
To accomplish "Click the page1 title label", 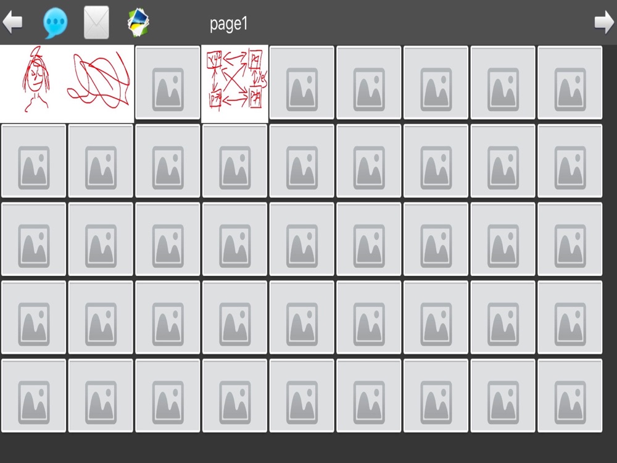I will (229, 23).
